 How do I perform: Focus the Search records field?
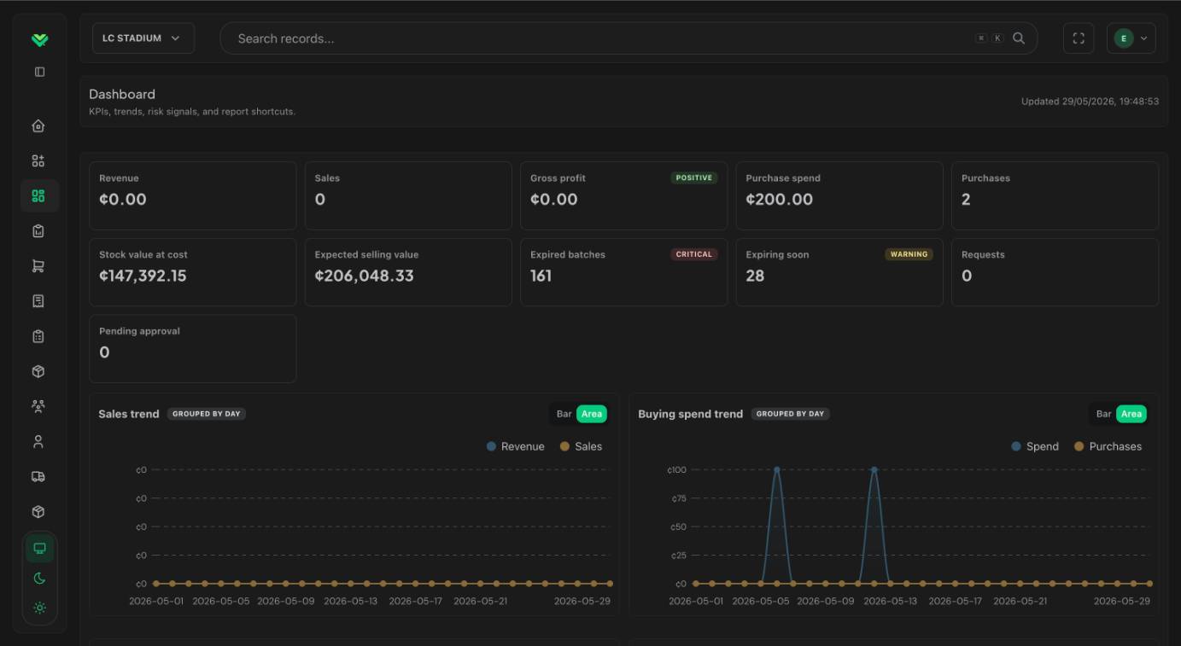pos(629,38)
